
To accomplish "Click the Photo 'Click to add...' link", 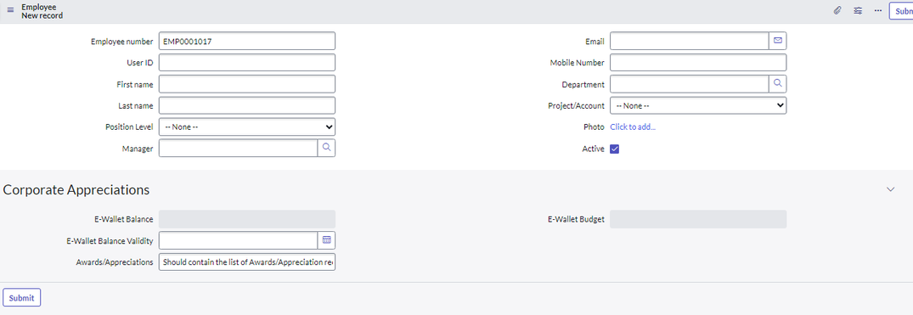I will click(633, 127).
